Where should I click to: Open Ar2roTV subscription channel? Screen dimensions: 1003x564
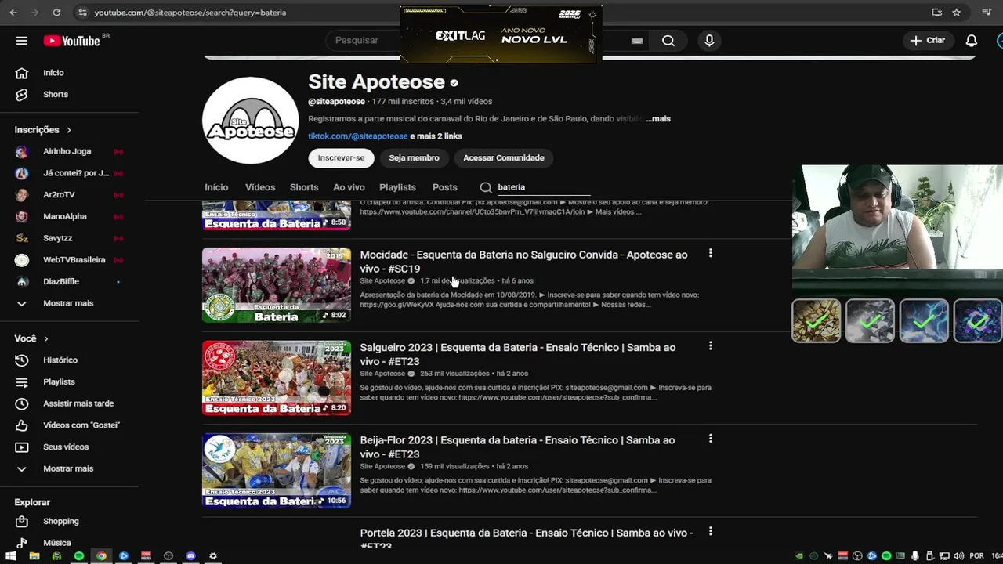pyautogui.click(x=60, y=195)
